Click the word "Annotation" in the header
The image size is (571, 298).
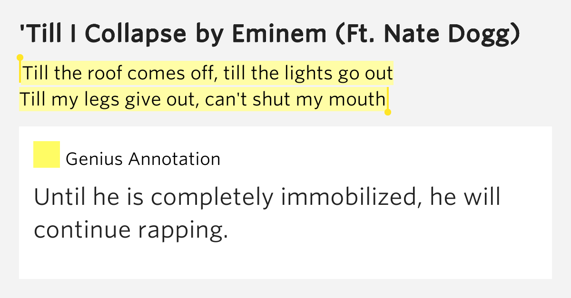point(175,159)
